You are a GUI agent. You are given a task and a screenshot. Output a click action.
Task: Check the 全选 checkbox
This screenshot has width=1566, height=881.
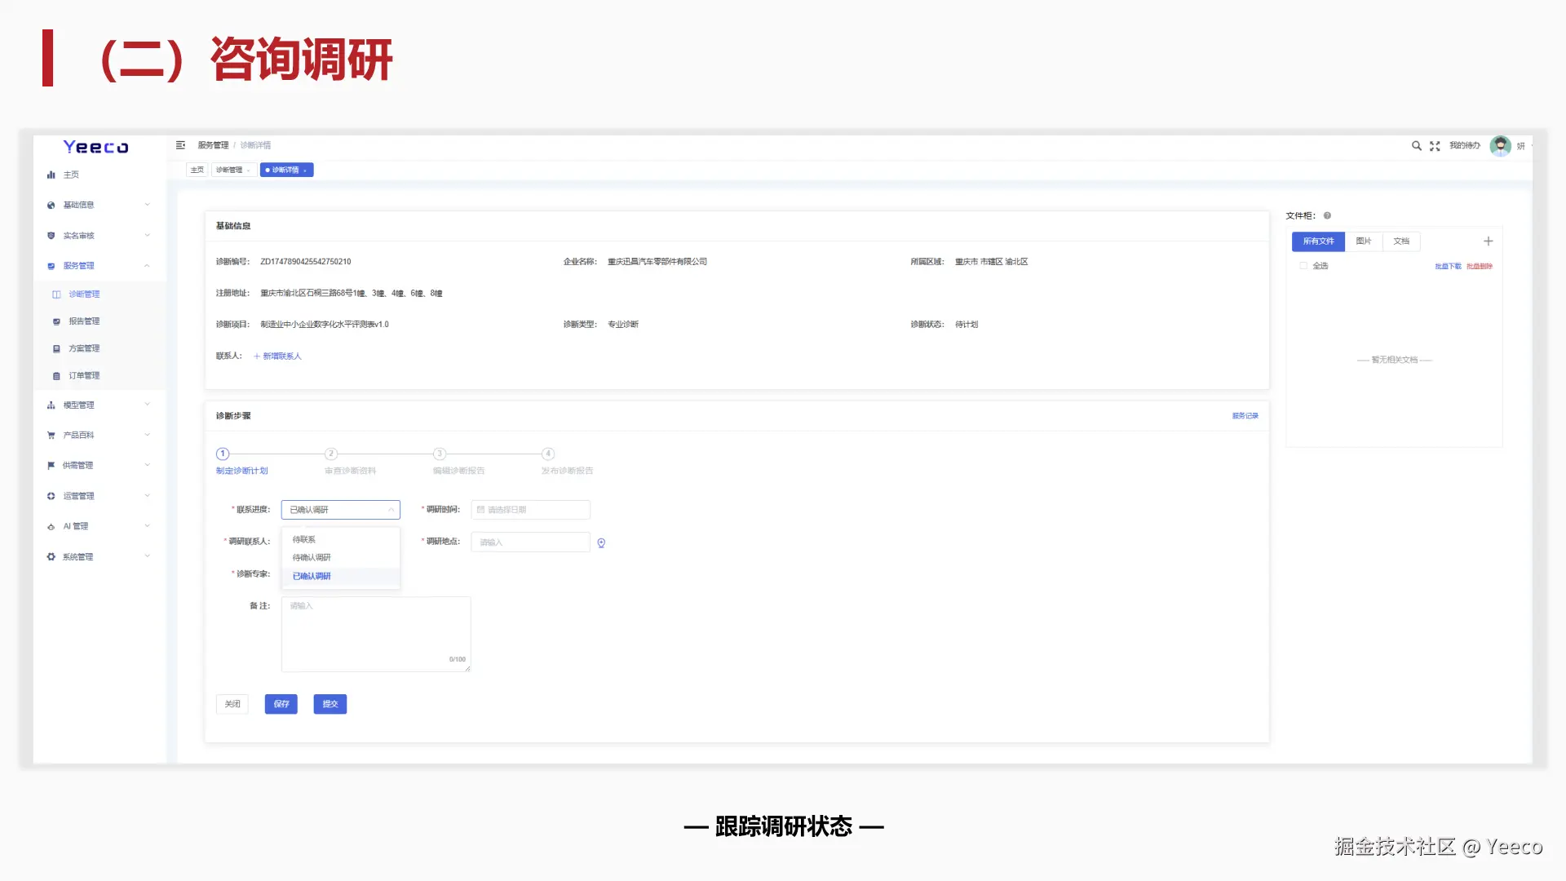pos(1303,266)
